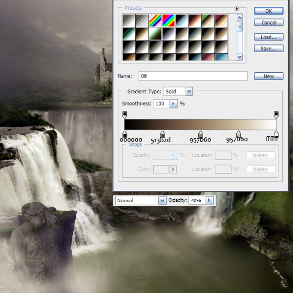293x293 pixels.
Task: Pick the diagonal rainbow stripes preset
Action: tap(155, 21)
